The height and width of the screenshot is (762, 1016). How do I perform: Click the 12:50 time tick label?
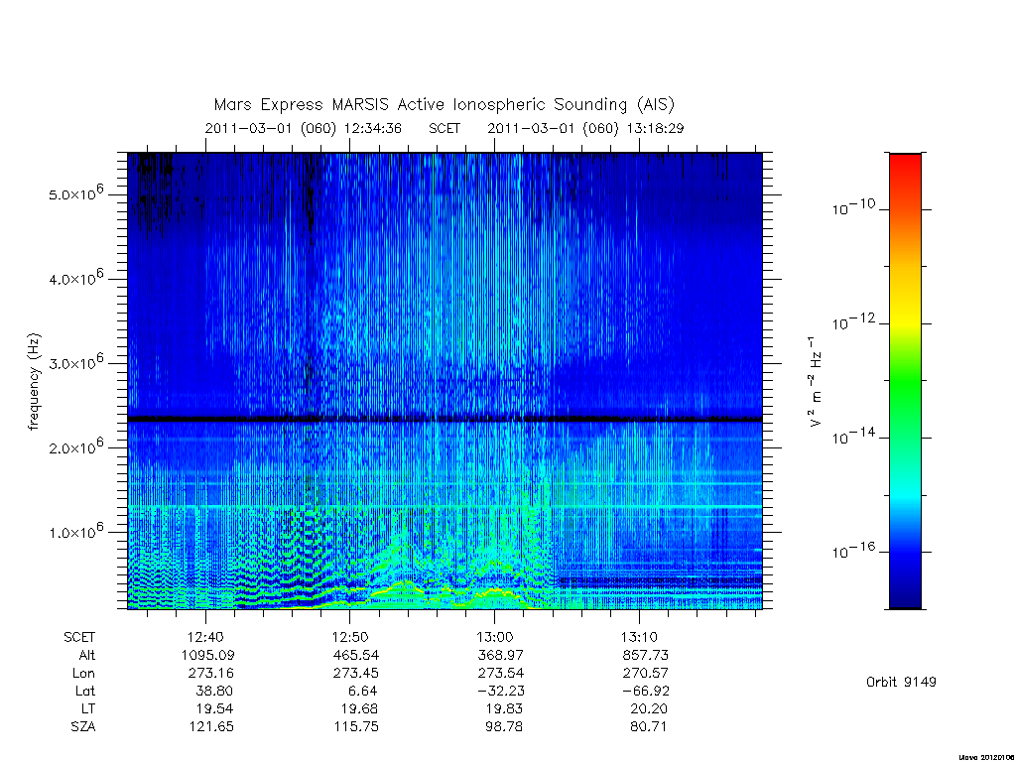[350, 637]
